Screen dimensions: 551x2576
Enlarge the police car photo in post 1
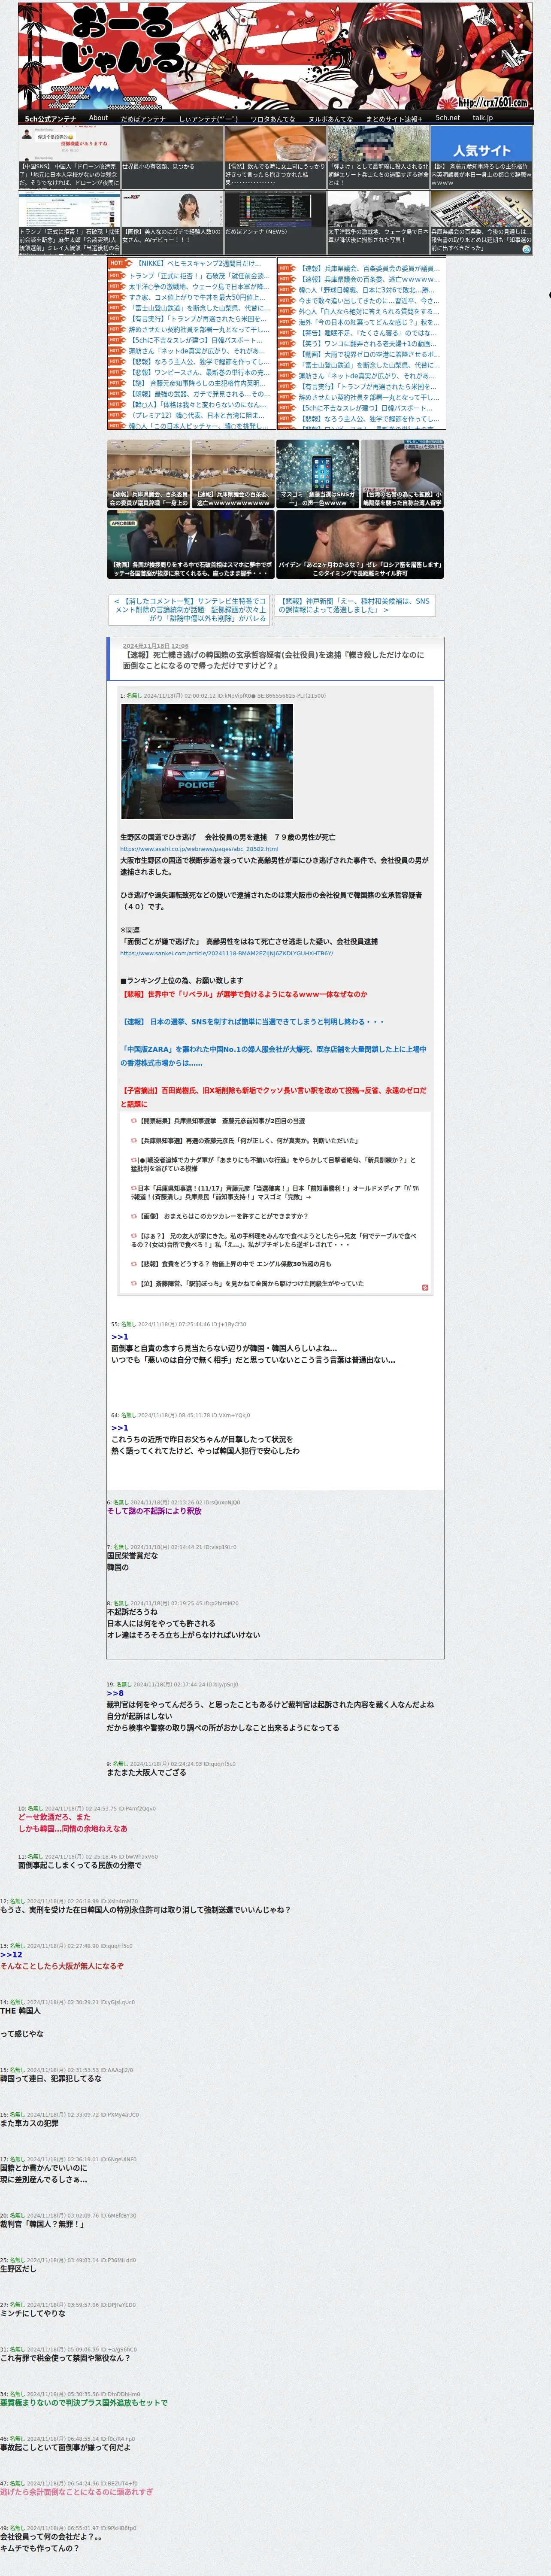[x=207, y=761]
